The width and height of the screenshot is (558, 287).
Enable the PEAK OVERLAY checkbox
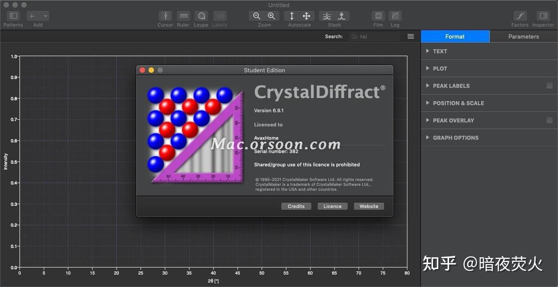549,120
